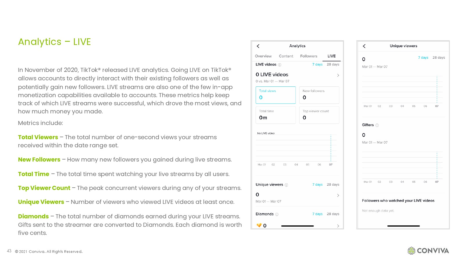
Task: Tap the back arrow on the Analytics screen
Action: click(258, 46)
